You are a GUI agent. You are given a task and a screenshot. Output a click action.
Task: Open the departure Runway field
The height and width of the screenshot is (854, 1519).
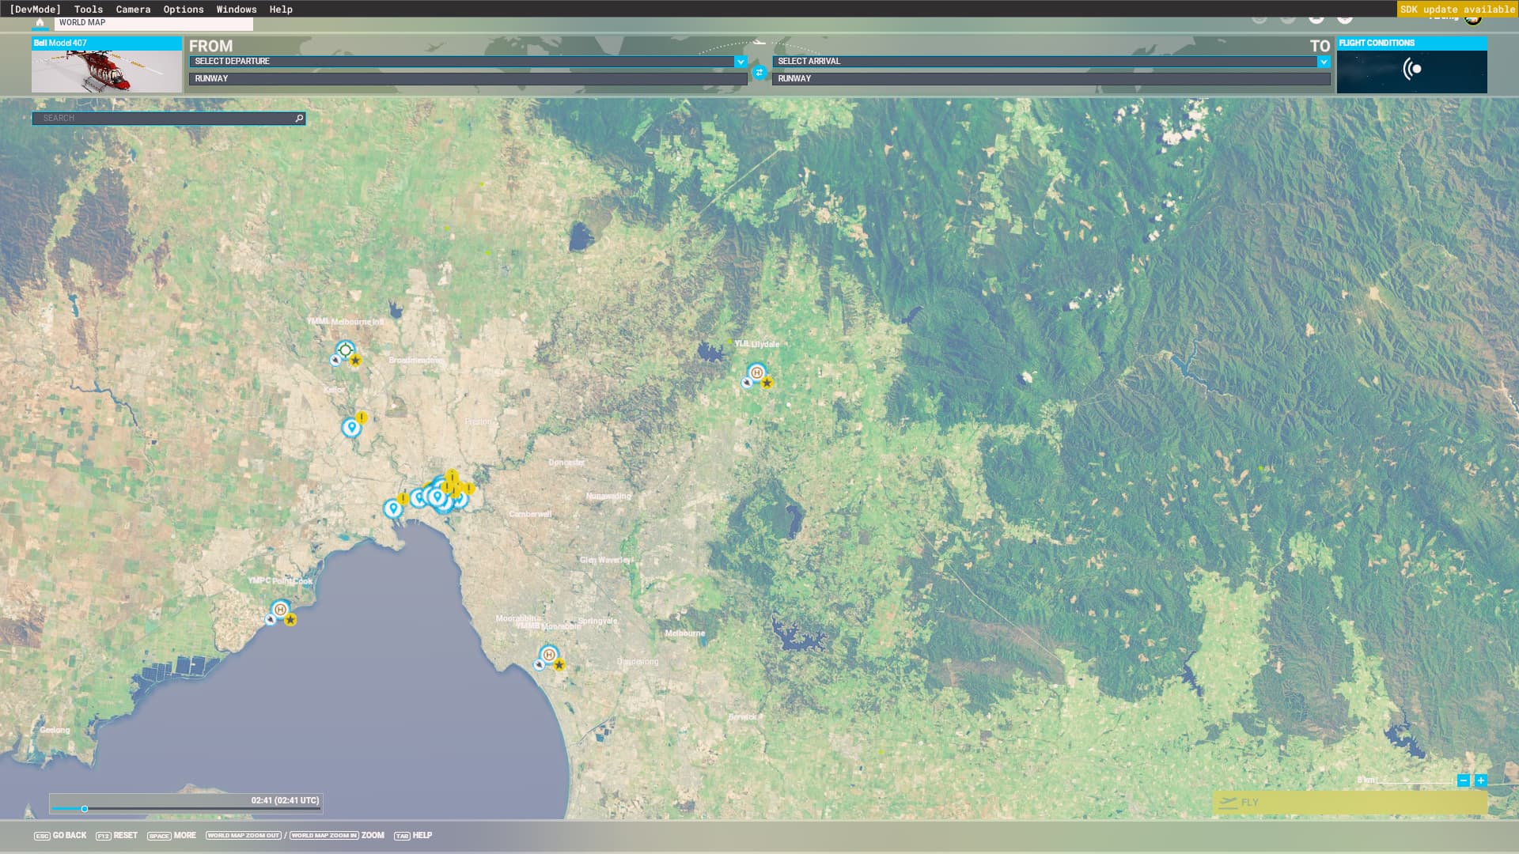coord(467,79)
